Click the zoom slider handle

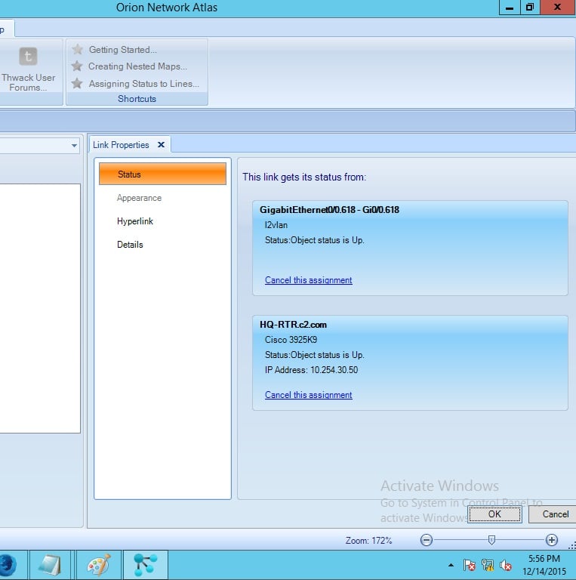(491, 540)
